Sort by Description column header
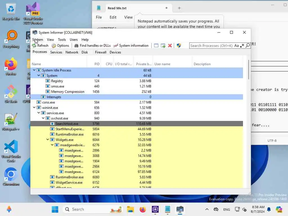 [217, 64]
